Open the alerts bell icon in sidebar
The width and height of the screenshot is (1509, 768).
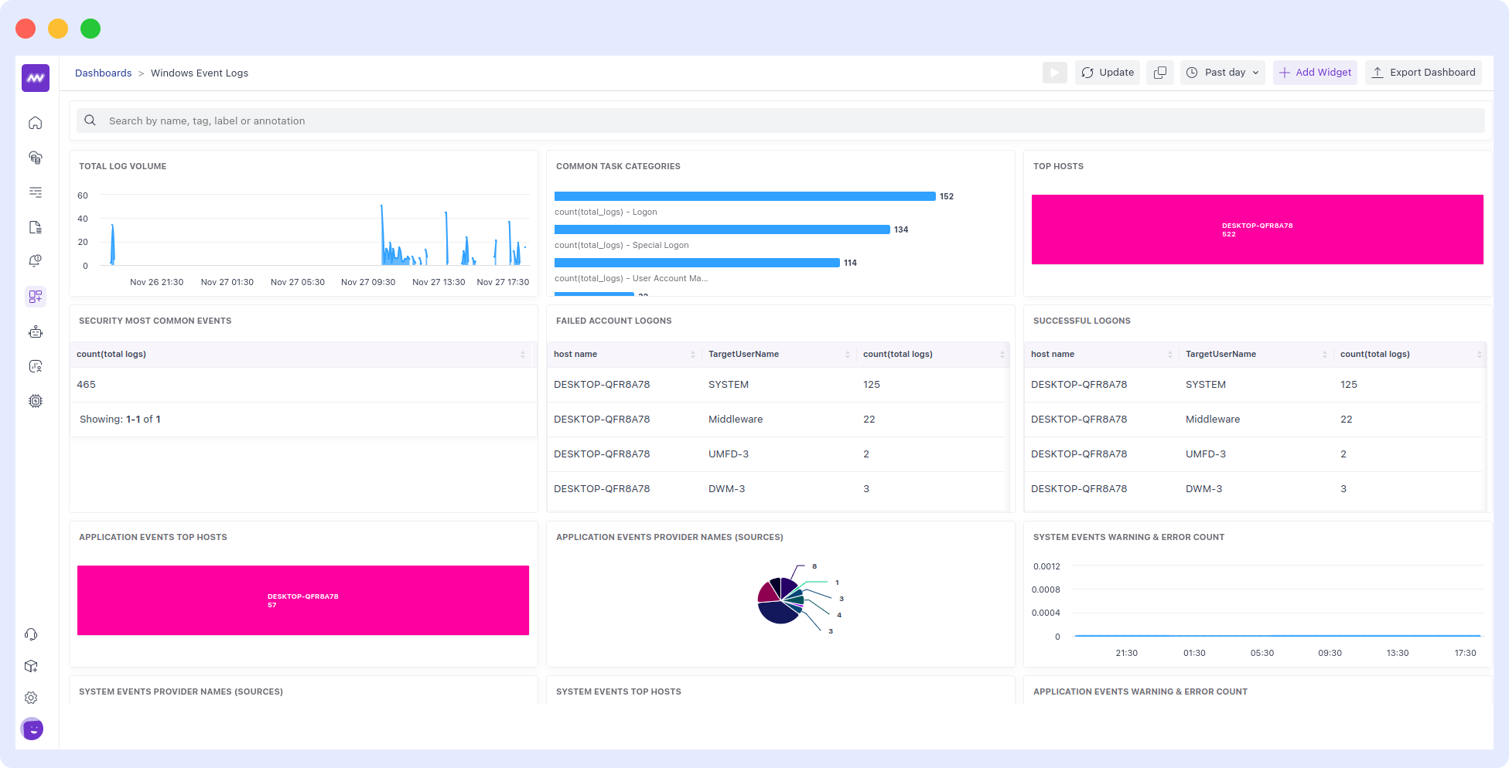(x=35, y=261)
